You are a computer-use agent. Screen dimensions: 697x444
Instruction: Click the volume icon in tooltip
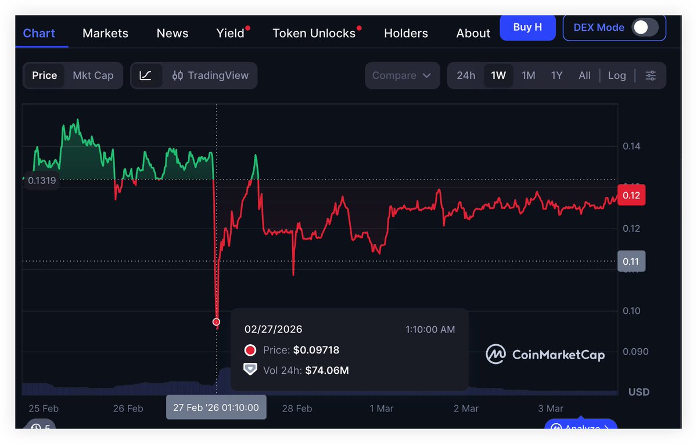point(250,369)
